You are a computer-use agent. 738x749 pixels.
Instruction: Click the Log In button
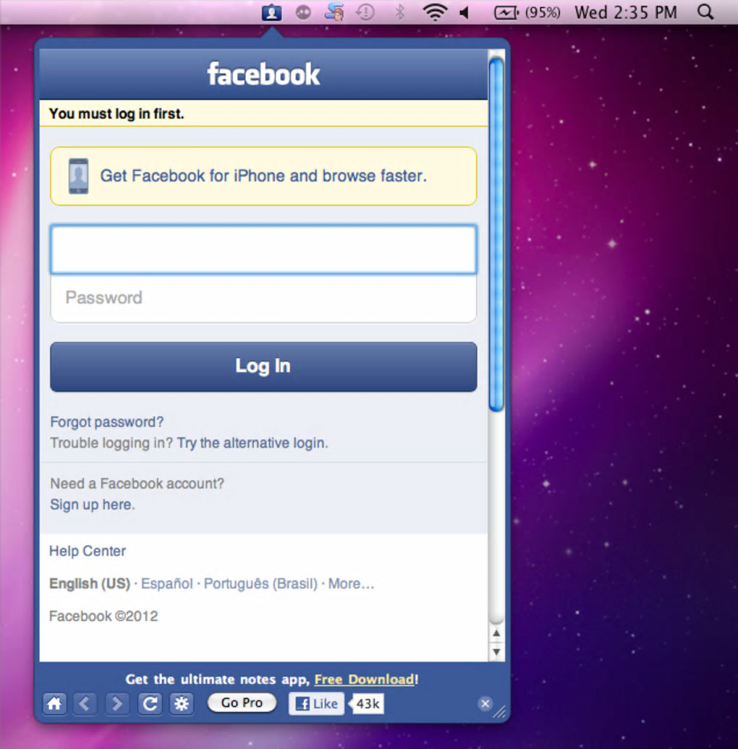[263, 367]
